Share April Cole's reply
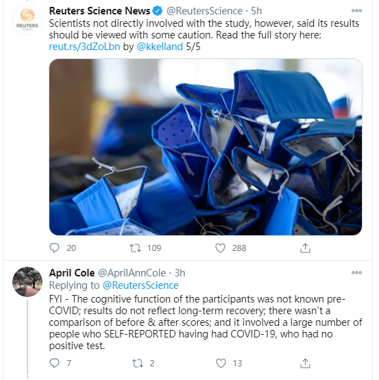379x380 pixels. pos(305,363)
